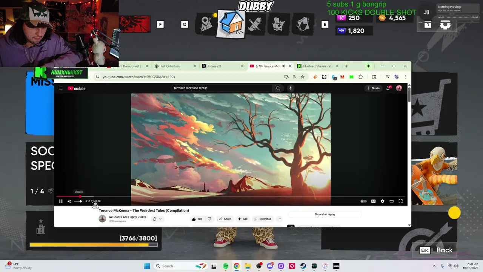The width and height of the screenshot is (483, 272).
Task: Open the zoom magnifier in address bar
Action: (294, 77)
